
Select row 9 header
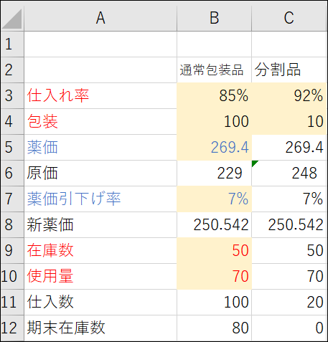pos(12,251)
